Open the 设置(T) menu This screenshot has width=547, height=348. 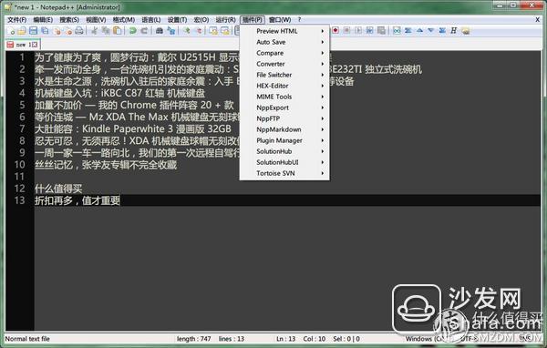pos(177,20)
